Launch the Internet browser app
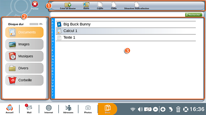The image size is (206, 115). [x=48, y=109]
